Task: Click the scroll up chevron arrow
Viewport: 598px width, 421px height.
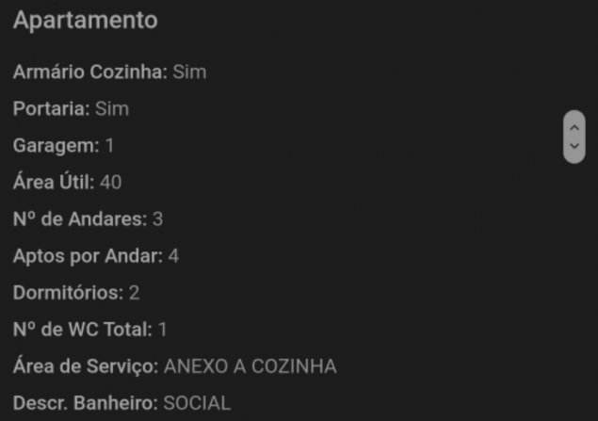Action: coord(574,128)
